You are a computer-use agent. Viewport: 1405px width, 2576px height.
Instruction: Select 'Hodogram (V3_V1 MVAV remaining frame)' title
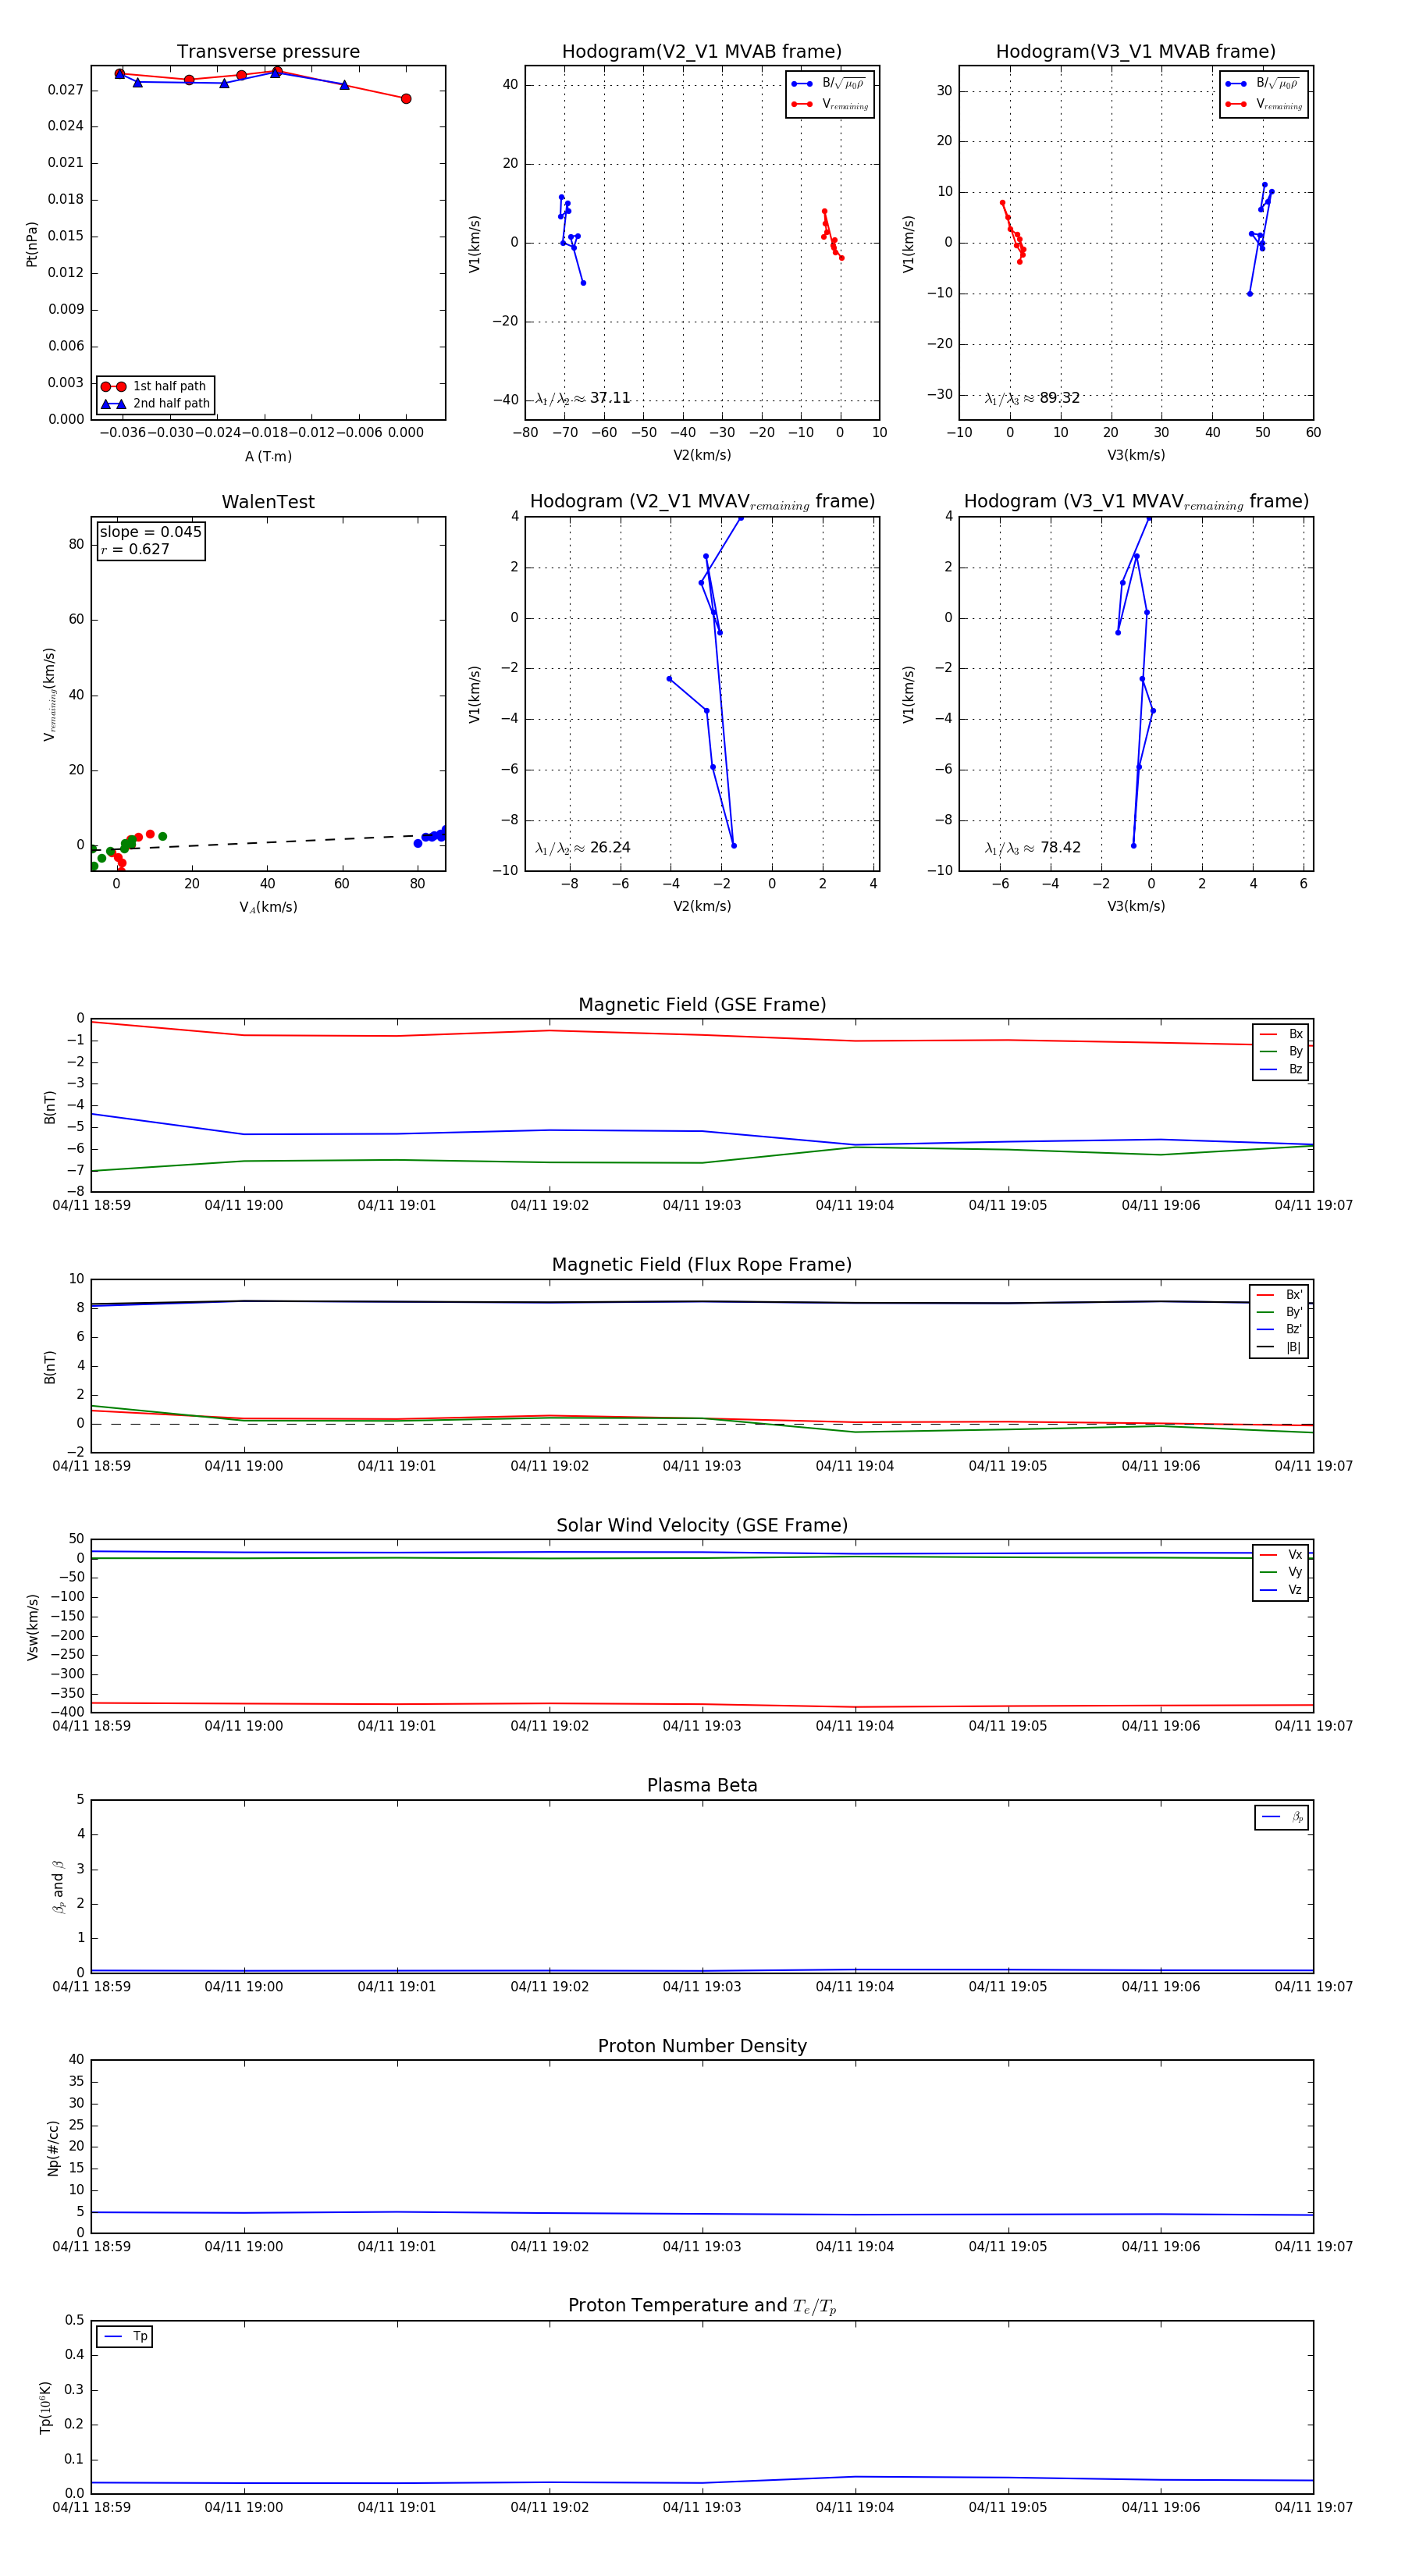(x=1136, y=502)
